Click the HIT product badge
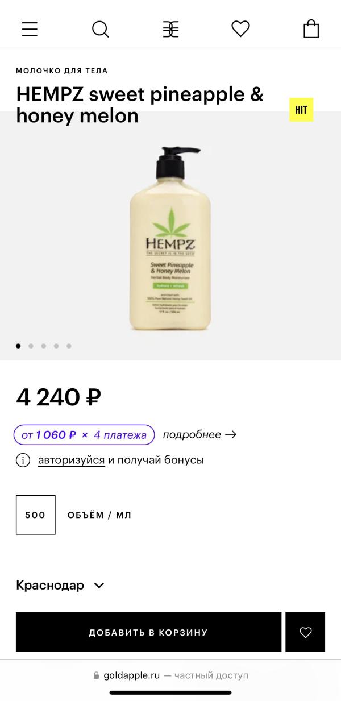Screen dimensions: 341x701 pyautogui.click(x=301, y=110)
